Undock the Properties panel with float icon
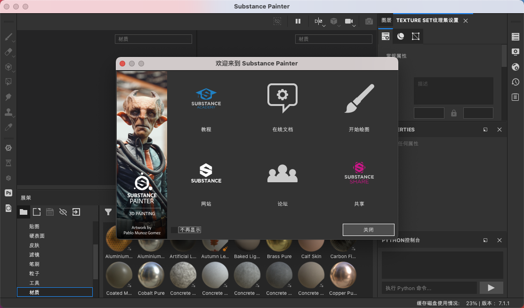The image size is (524, 308). pos(485,130)
